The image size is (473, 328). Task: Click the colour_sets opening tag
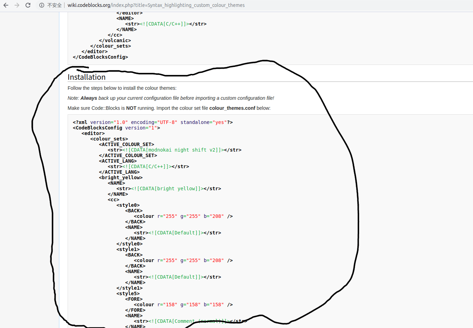point(109,139)
